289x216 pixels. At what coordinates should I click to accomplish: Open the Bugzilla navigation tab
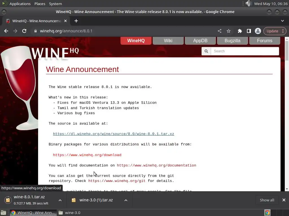tap(233, 40)
